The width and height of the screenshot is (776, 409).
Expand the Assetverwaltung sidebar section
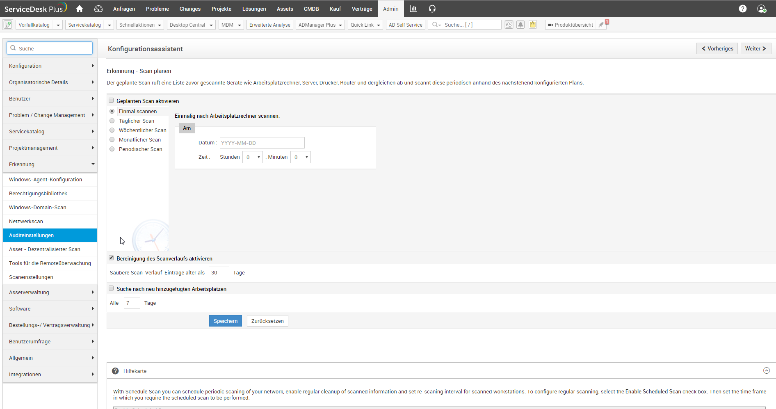click(x=50, y=292)
